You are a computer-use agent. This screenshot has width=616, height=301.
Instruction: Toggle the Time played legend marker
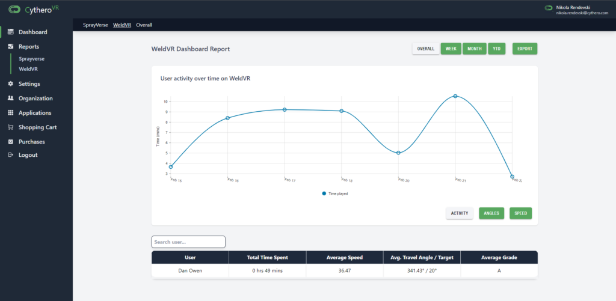(325, 193)
